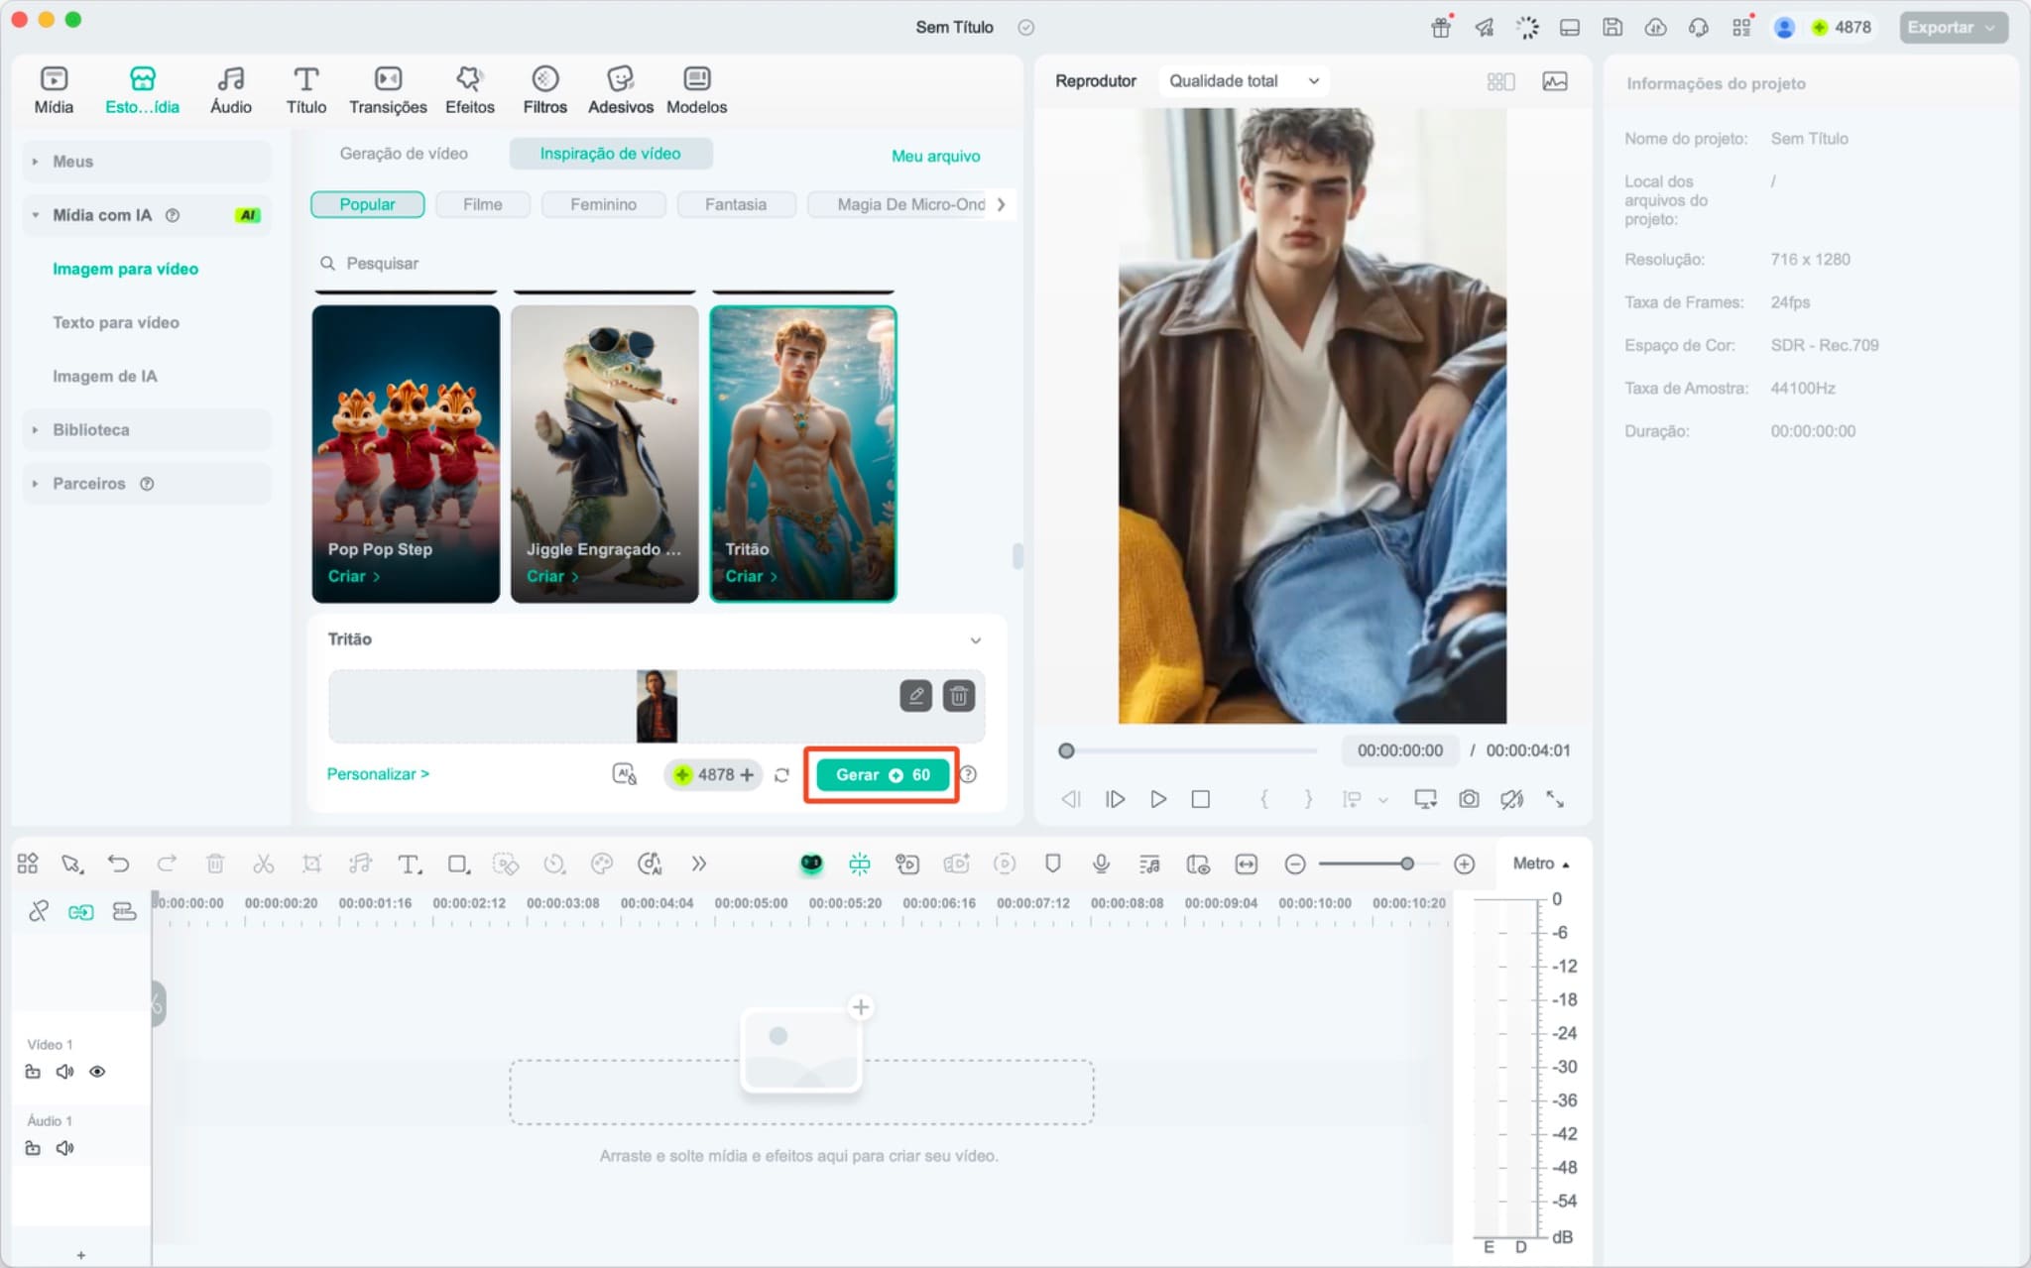Select Imagem de IA

point(104,376)
